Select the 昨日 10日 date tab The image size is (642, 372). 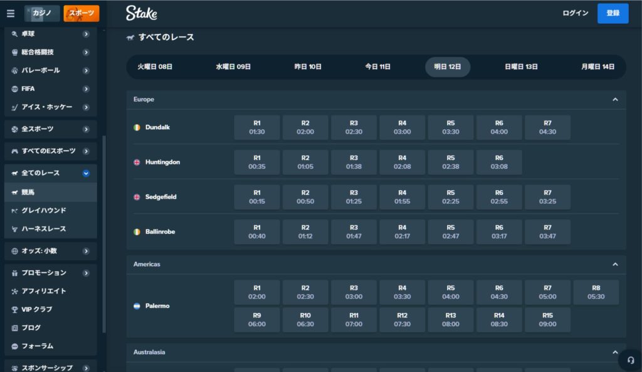(308, 66)
